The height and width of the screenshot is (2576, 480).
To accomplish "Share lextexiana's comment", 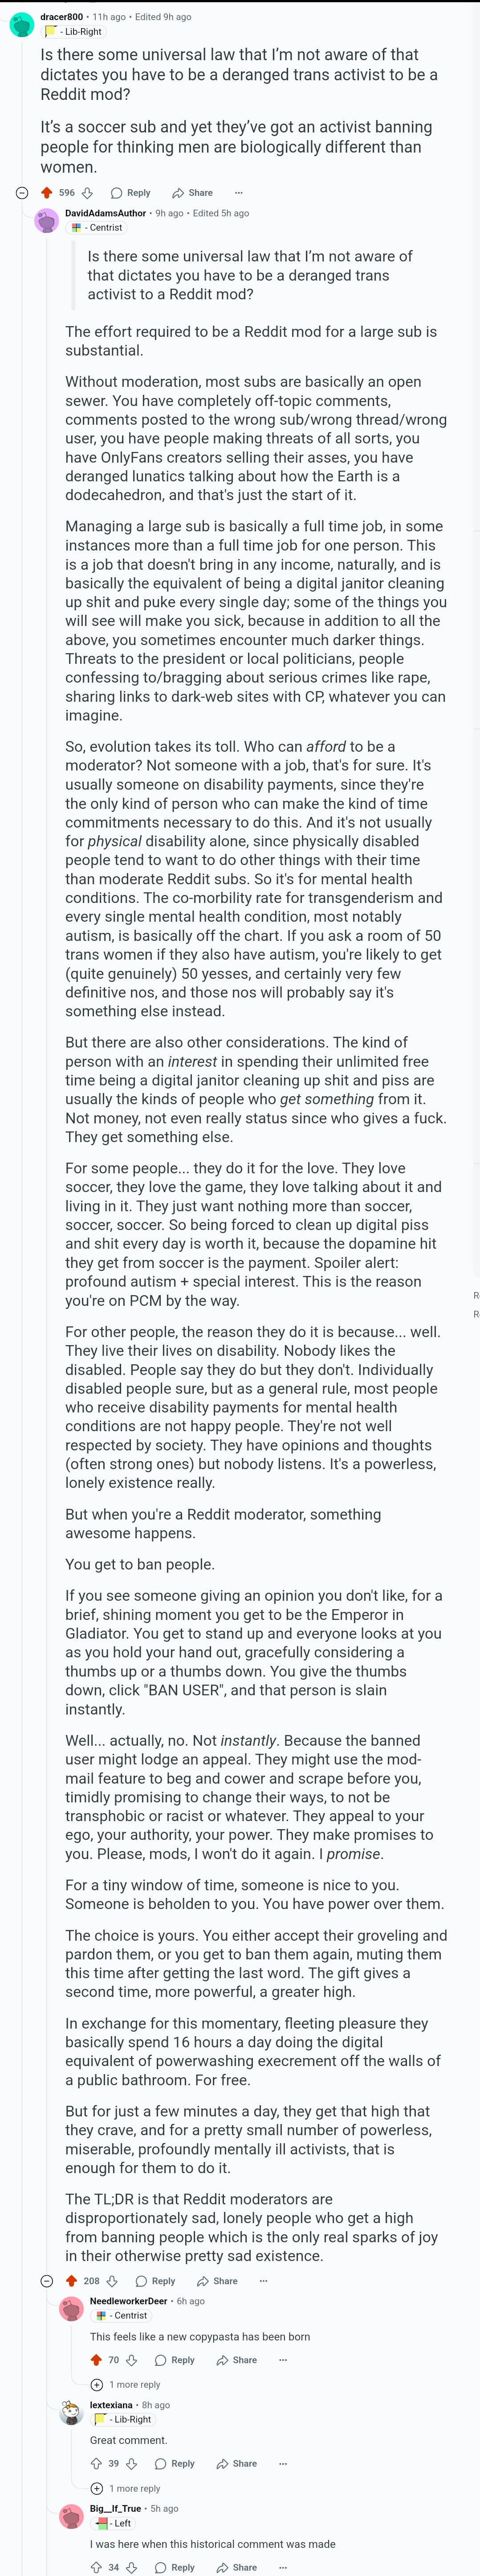I will coord(236,2464).
